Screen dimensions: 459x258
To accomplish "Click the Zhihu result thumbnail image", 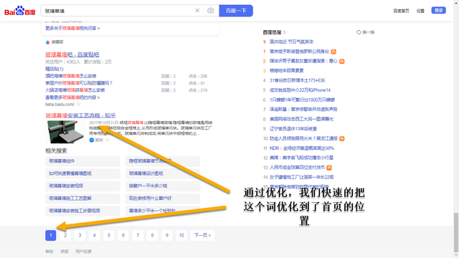I will tap(65, 132).
